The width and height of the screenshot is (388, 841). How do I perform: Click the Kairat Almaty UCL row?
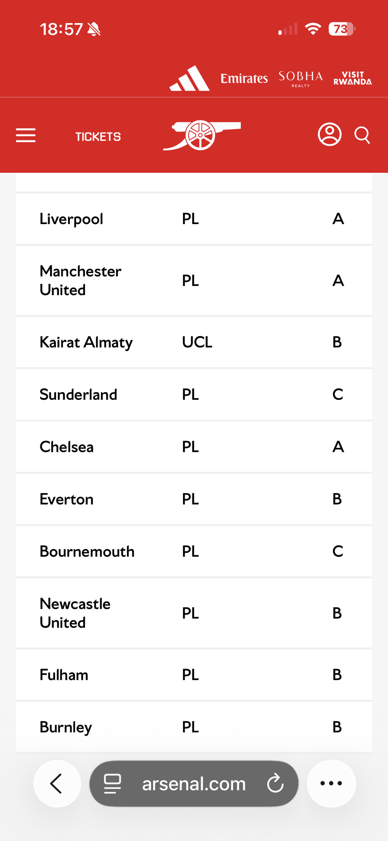(x=194, y=342)
